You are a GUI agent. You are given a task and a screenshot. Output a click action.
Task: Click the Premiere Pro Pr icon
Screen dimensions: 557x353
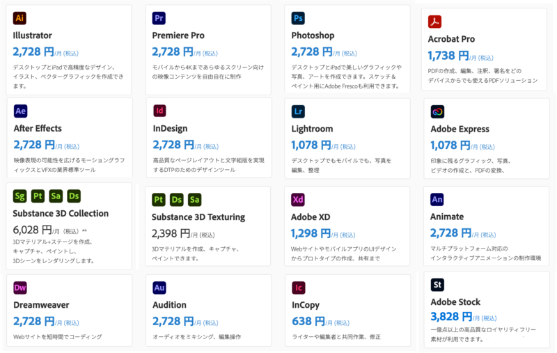click(x=159, y=18)
